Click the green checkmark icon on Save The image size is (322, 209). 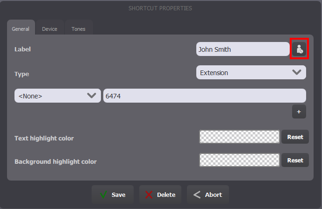(103, 195)
